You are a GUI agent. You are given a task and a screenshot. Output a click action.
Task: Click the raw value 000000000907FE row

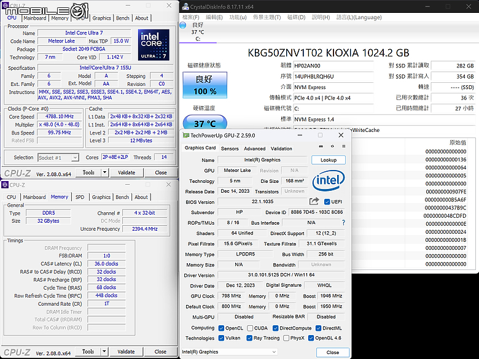point(446,191)
